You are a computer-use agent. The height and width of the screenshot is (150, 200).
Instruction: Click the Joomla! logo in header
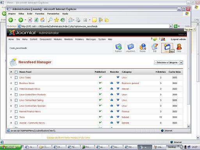22,32
